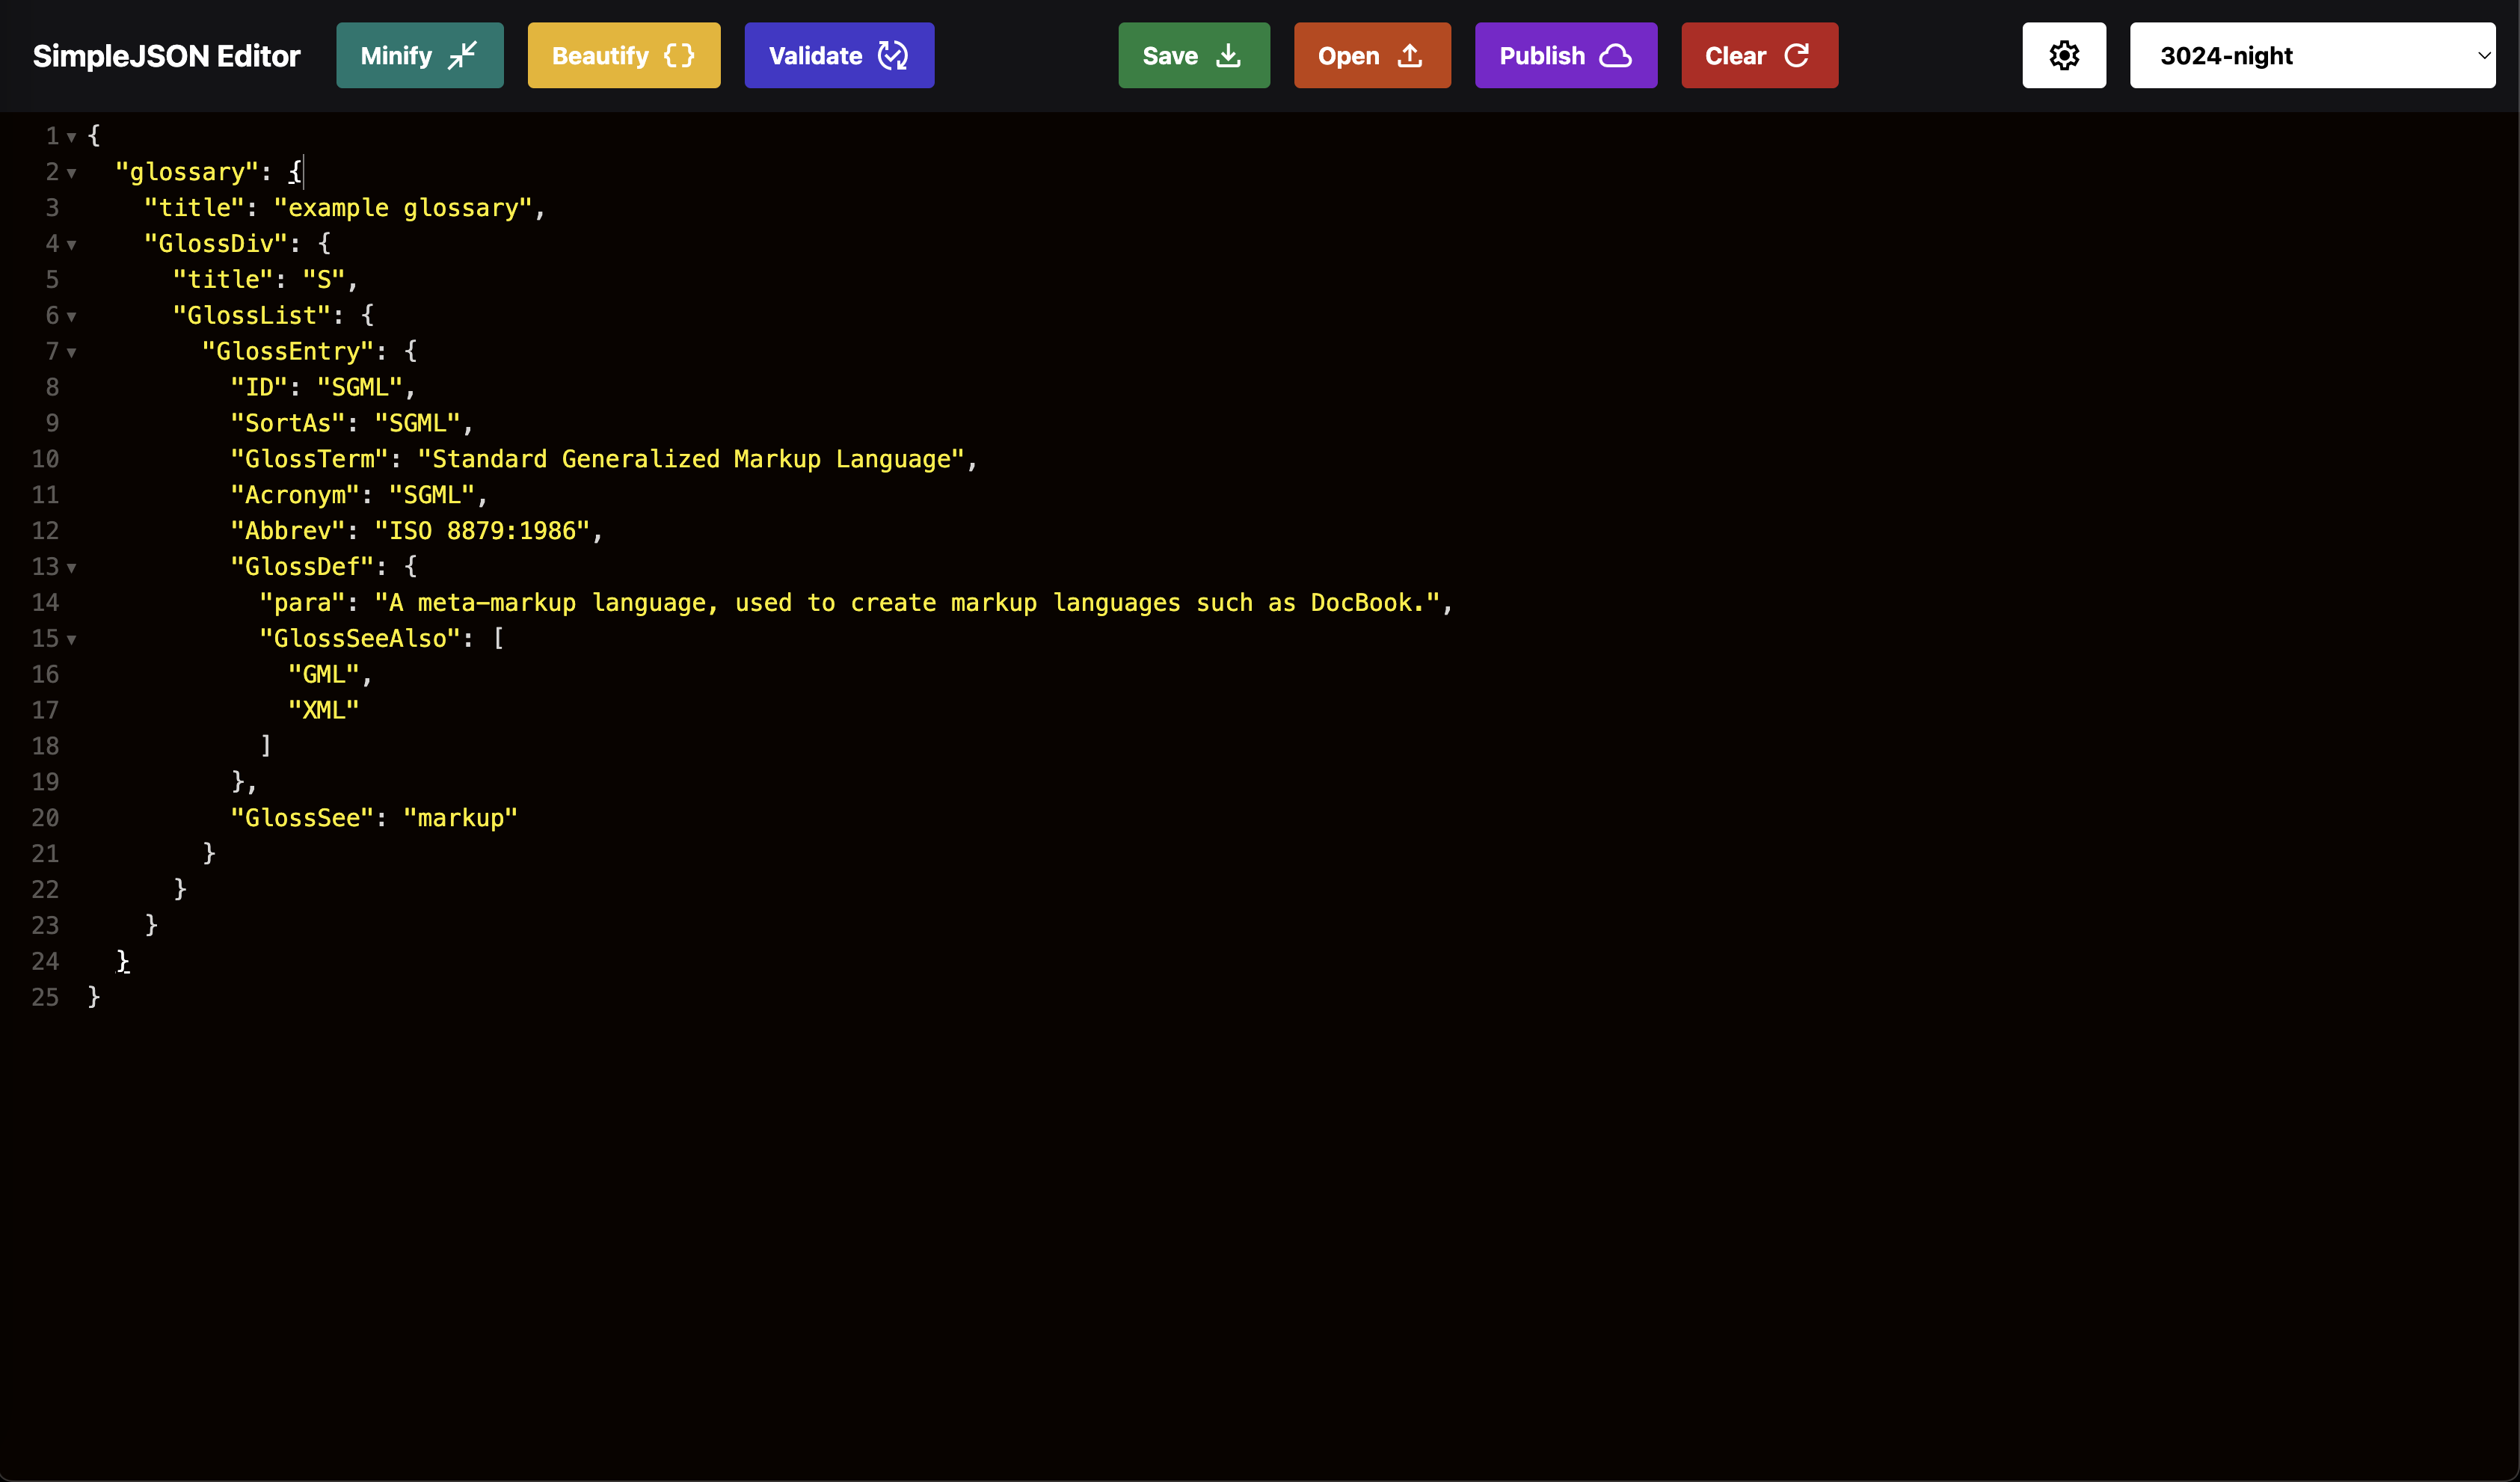The height and width of the screenshot is (1482, 2520).
Task: Click line number 10 in the gutter
Action: coord(46,460)
